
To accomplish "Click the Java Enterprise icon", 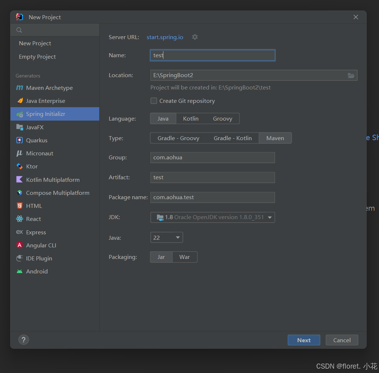I will [x=20, y=101].
